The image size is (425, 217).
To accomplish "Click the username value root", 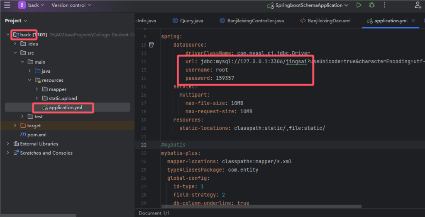I will tap(222, 70).
